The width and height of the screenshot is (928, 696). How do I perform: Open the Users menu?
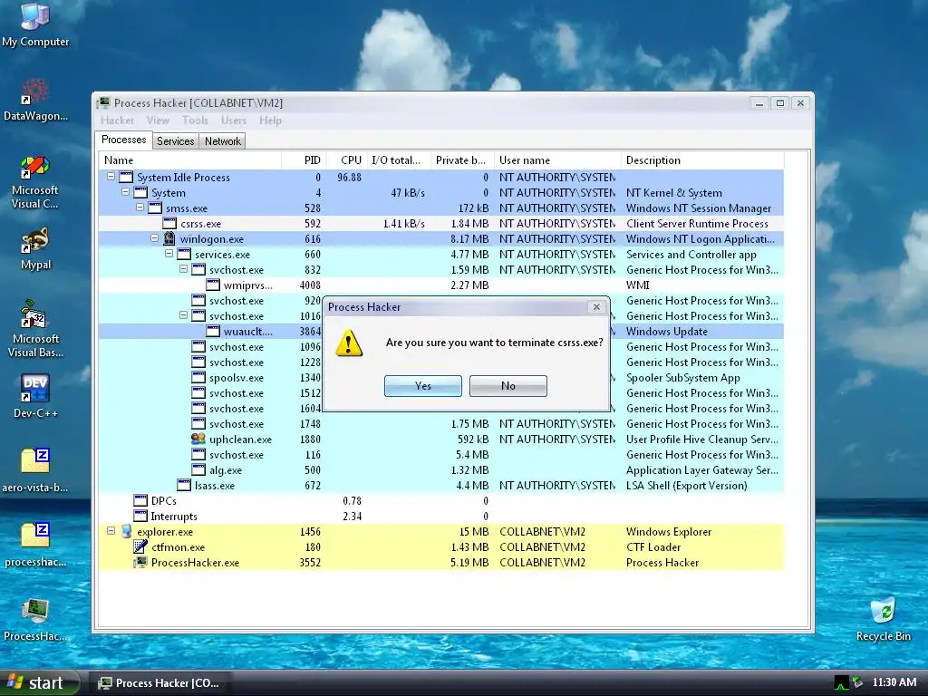(x=234, y=121)
